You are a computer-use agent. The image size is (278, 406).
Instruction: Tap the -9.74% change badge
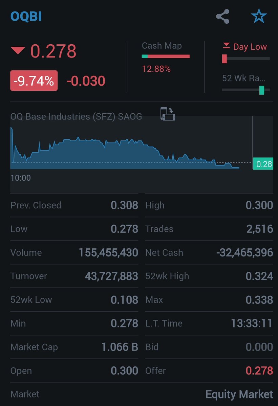point(34,81)
